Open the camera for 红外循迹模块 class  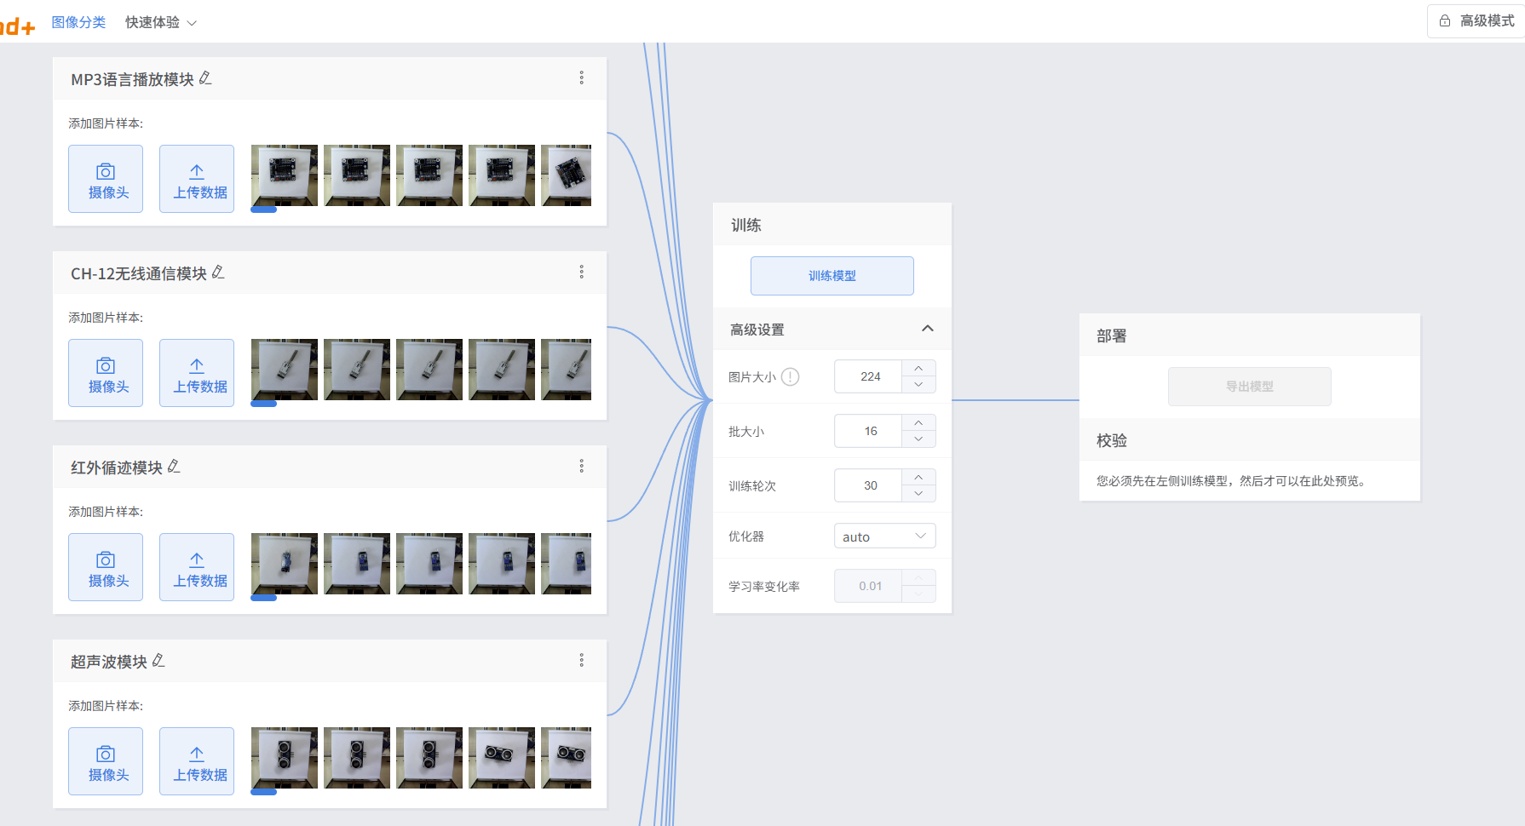pyautogui.click(x=105, y=566)
